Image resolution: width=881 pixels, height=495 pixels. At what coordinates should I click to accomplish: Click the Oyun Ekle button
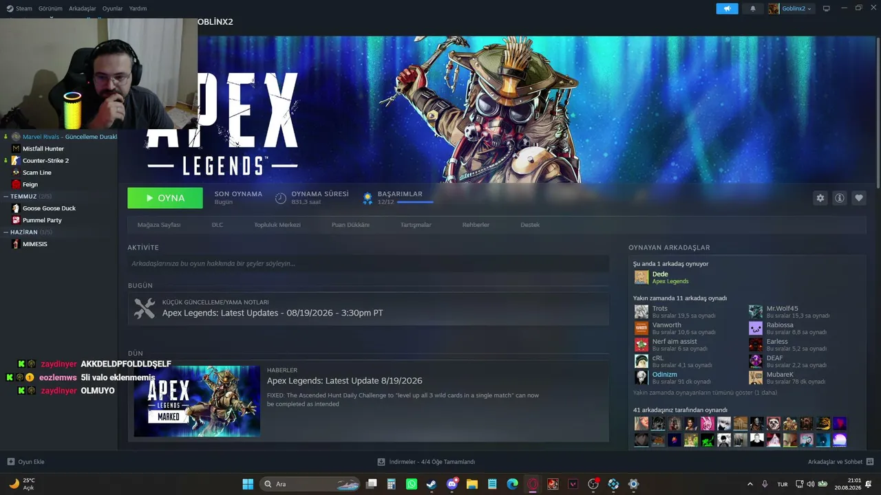click(x=25, y=462)
